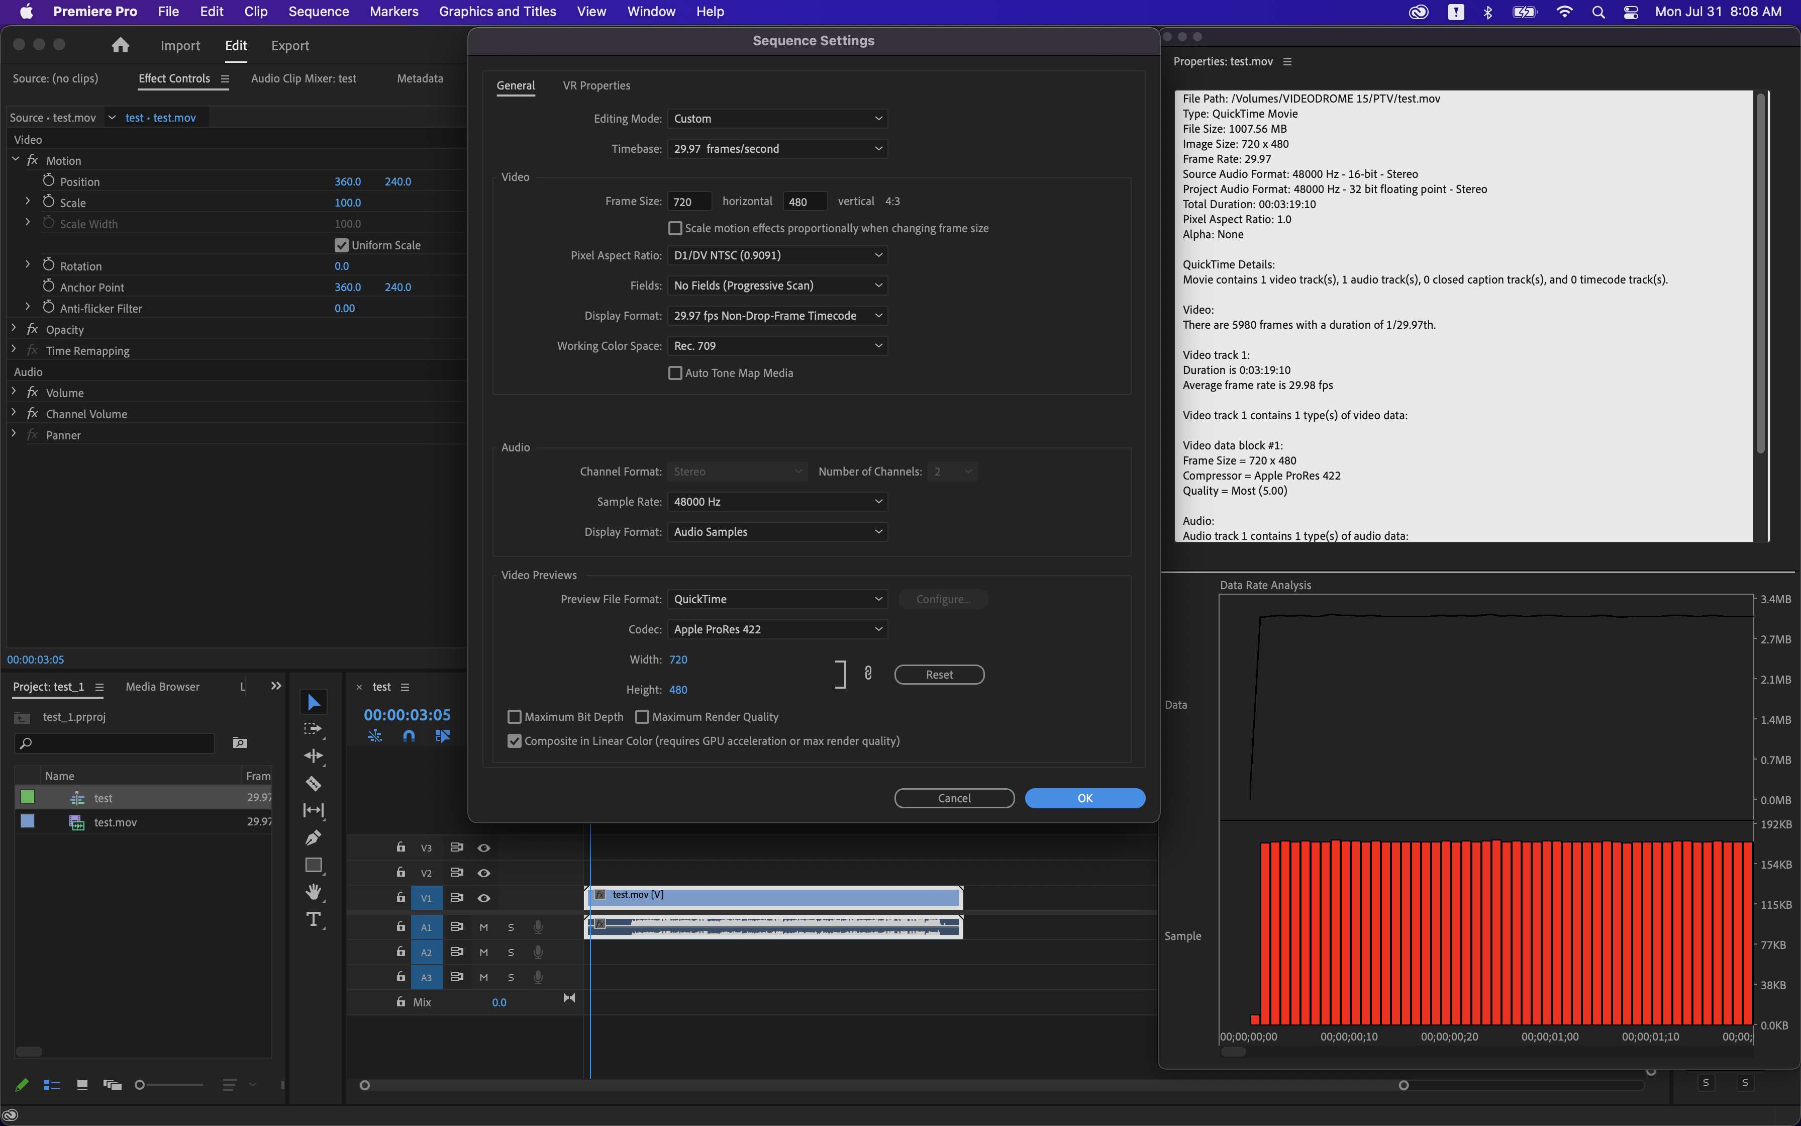Viewport: 1801px width, 1126px height.
Task: Uncheck the Uniform Scale checkbox
Action: (x=341, y=244)
